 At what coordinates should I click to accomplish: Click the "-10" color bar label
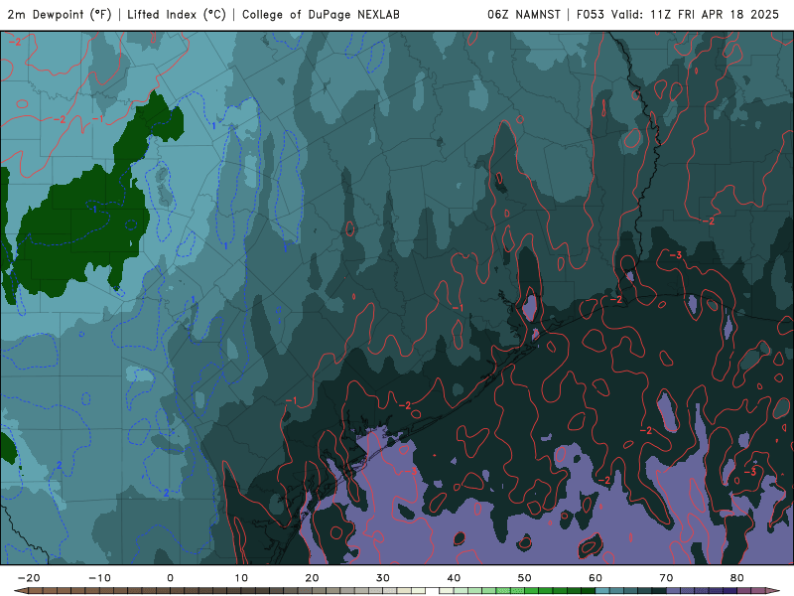99,578
